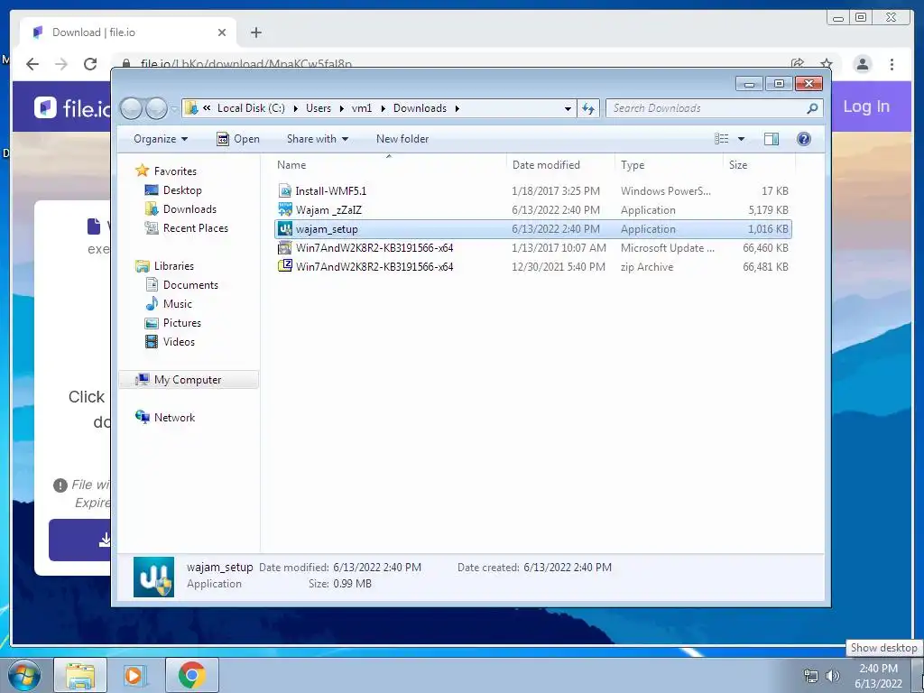Select the KB3191566 zip archive icon
The height and width of the screenshot is (693, 924).
285,266
